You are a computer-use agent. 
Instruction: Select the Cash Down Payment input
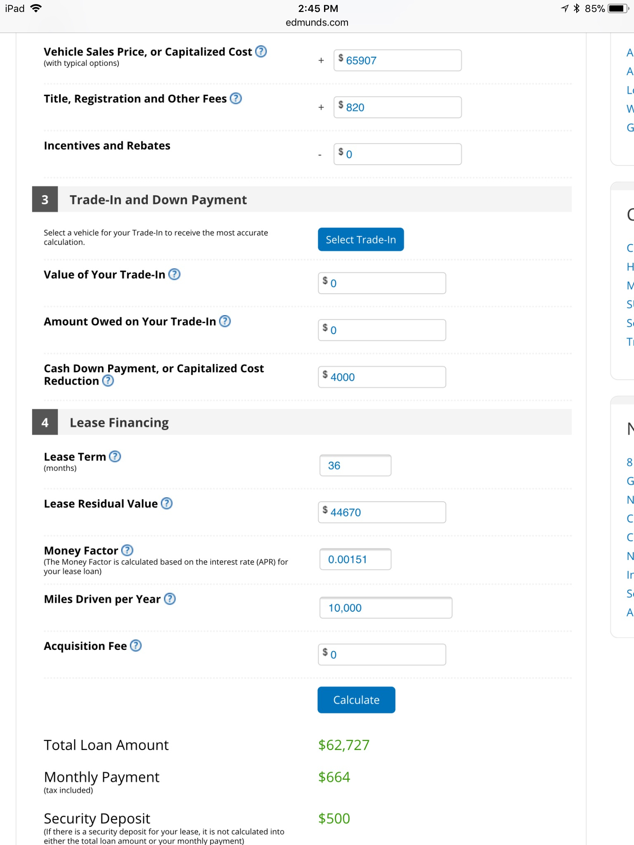tap(382, 377)
